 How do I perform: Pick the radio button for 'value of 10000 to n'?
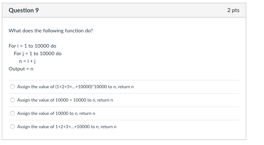point(12,113)
